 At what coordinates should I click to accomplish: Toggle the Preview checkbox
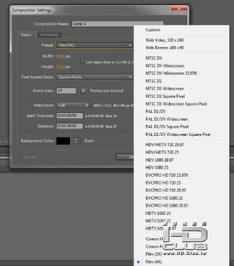(19, 157)
